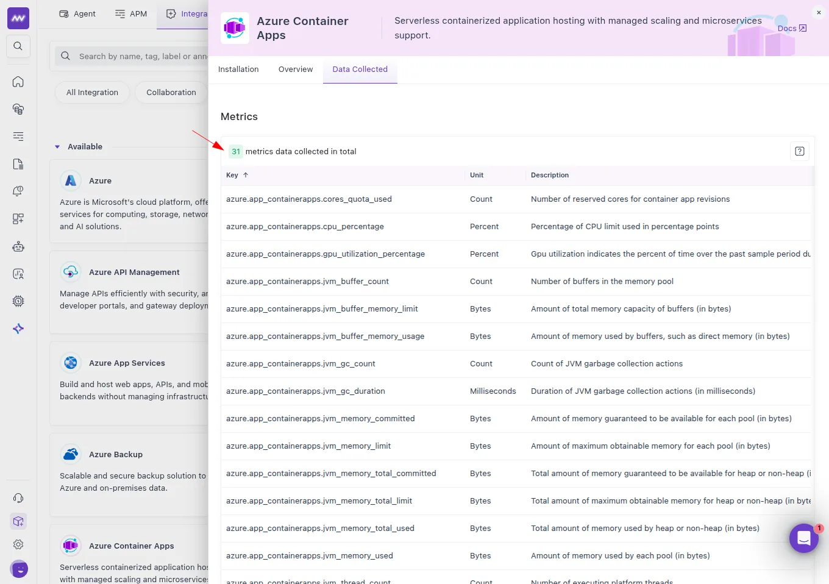Click the help icon beside metrics total
829x584 pixels.
(800, 151)
